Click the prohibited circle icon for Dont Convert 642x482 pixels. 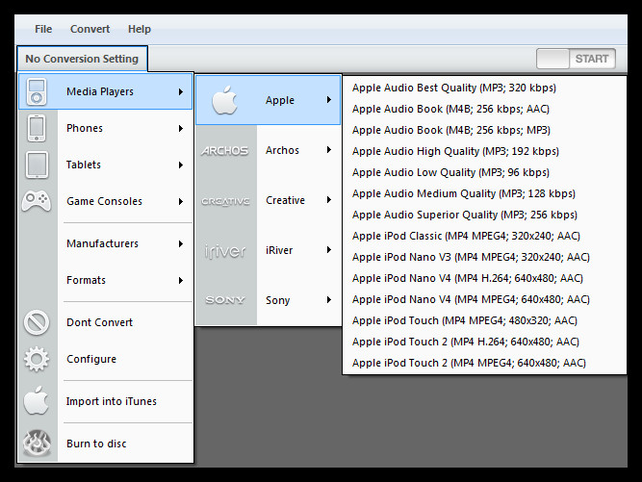37,322
